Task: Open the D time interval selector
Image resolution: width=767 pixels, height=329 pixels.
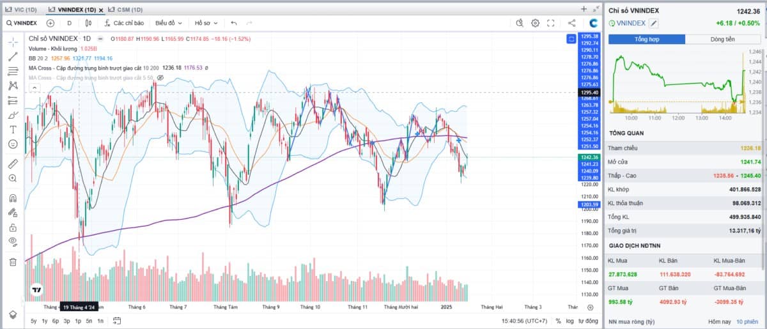Action: coord(69,23)
